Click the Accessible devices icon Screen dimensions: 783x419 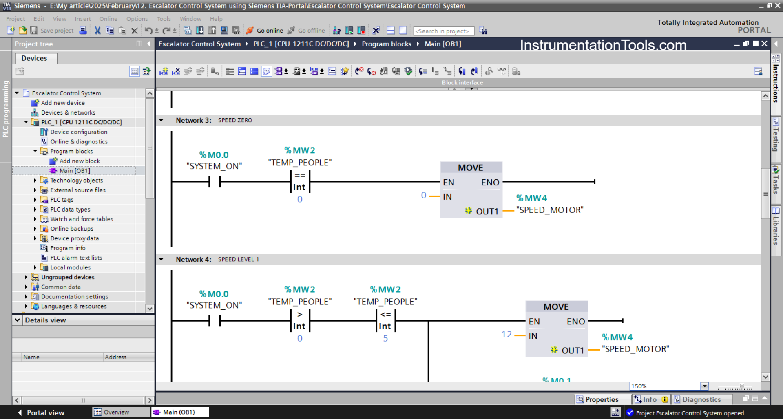[x=336, y=31]
